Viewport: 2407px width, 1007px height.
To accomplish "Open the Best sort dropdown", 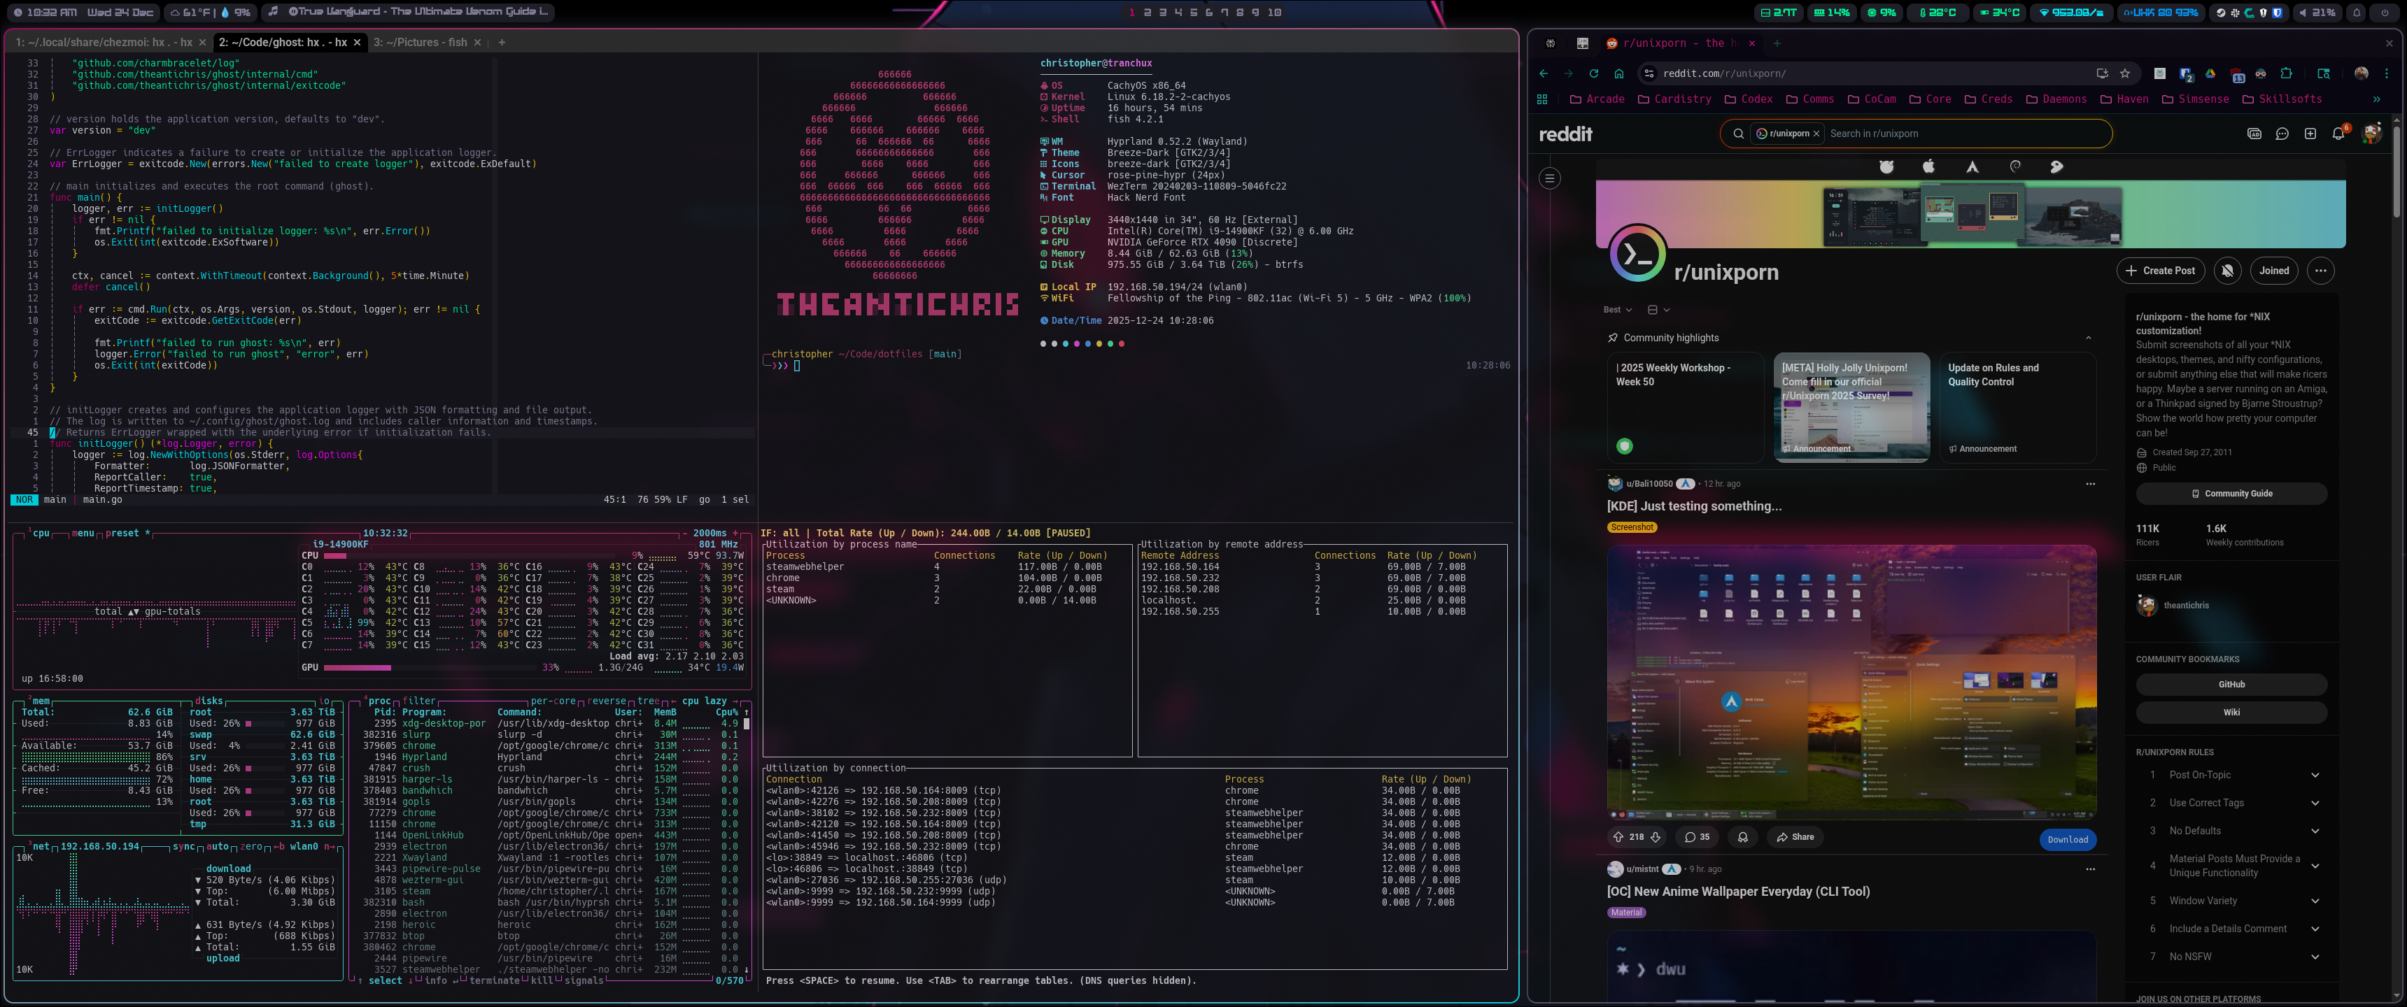I will coord(1616,309).
